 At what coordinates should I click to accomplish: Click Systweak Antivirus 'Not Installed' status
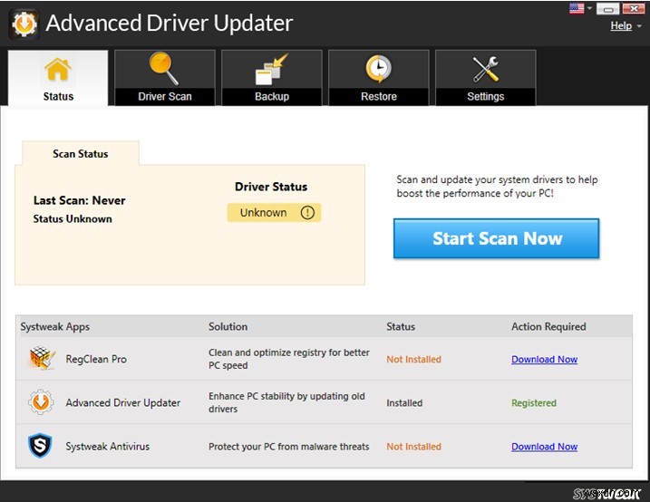pyautogui.click(x=413, y=447)
